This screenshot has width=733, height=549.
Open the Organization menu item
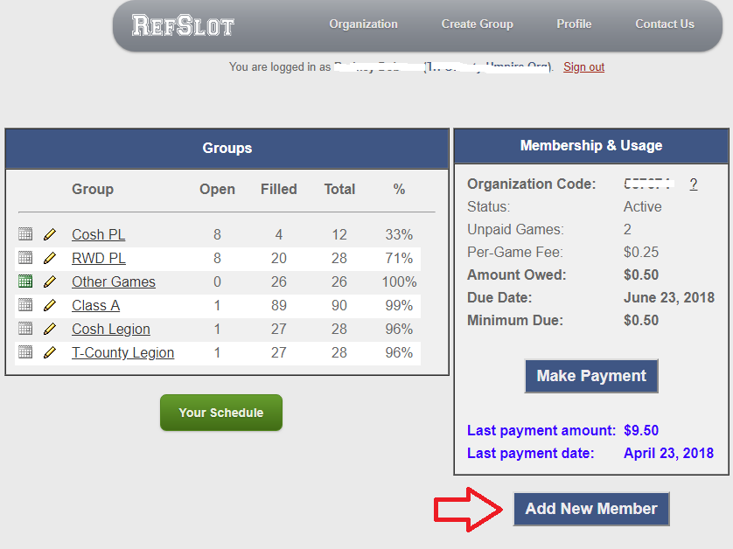(363, 24)
